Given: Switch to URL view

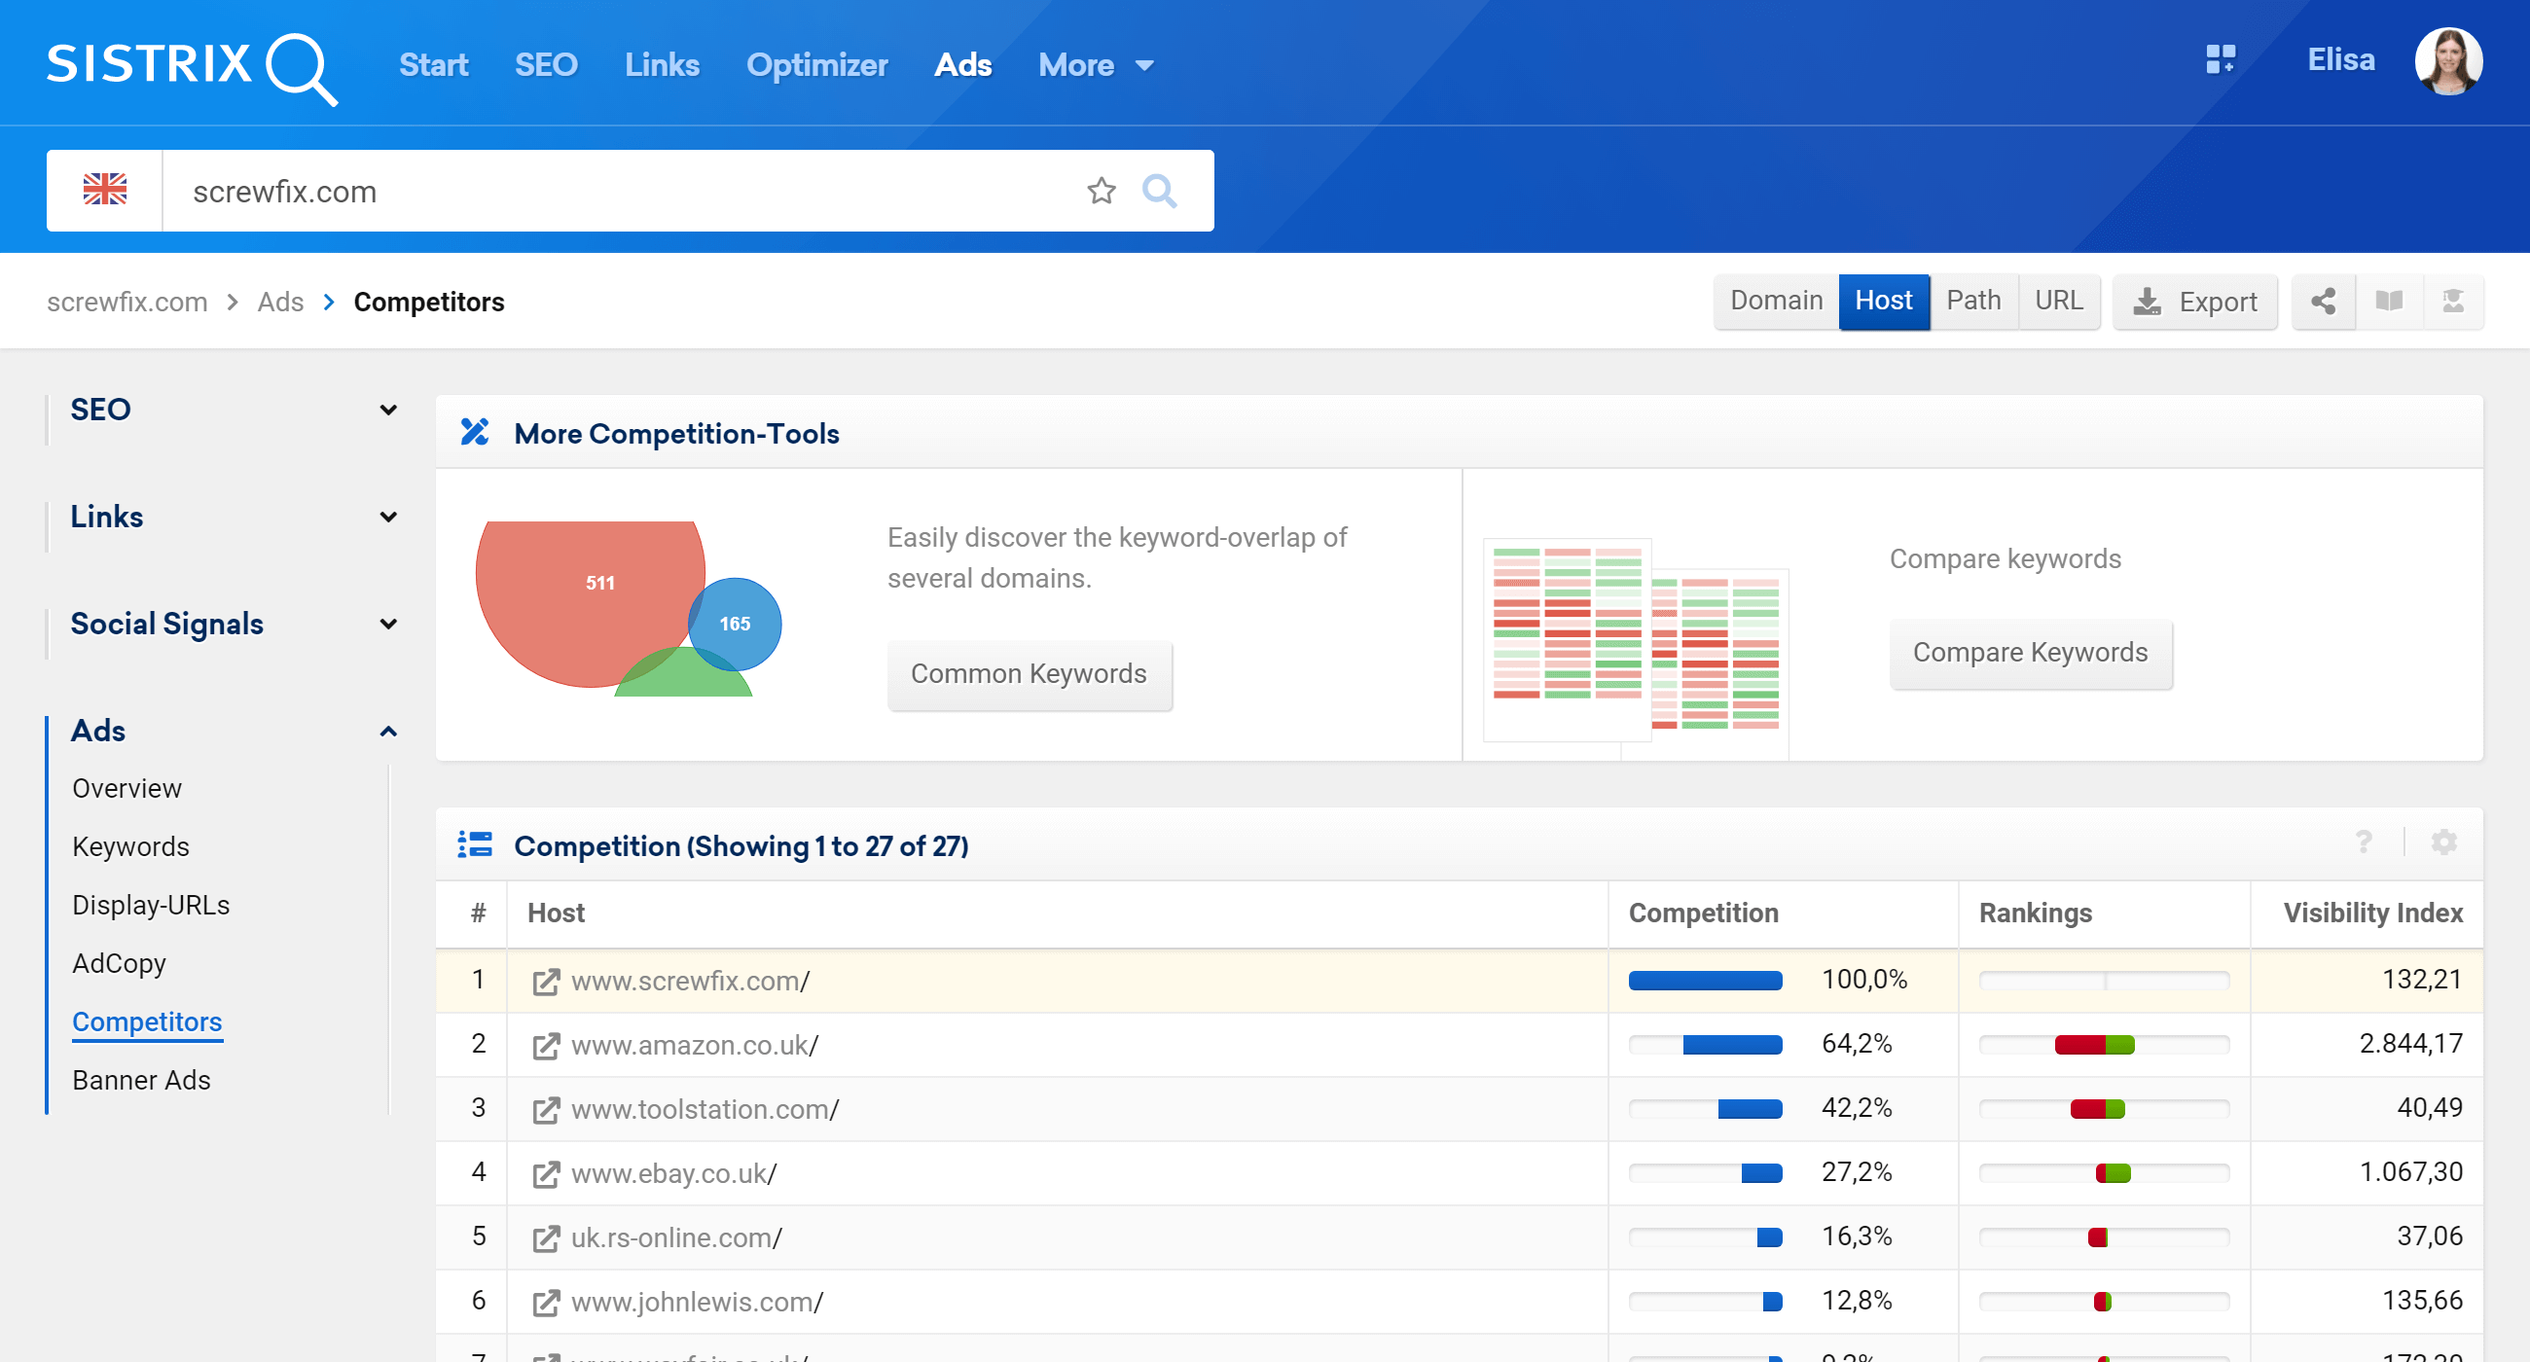Looking at the screenshot, I should pos(2059,302).
